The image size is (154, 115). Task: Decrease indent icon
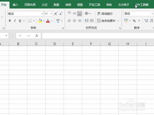pyautogui.click(x=87, y=21)
